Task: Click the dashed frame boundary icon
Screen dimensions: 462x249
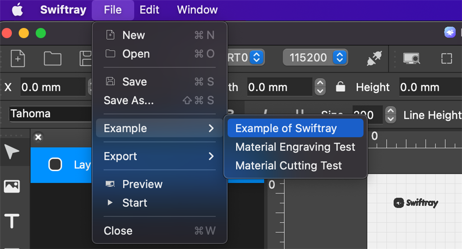Action: (x=446, y=58)
